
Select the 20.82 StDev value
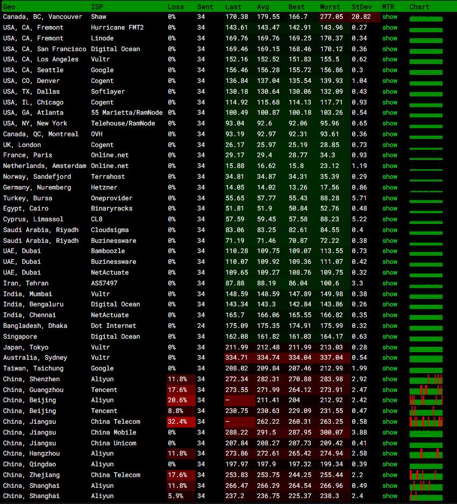(361, 17)
